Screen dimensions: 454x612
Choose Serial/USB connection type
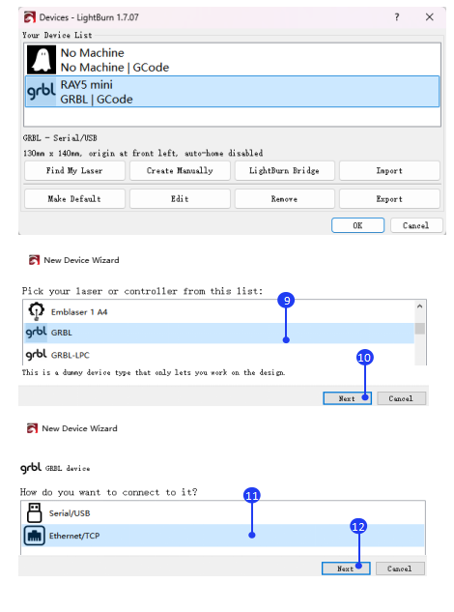click(x=223, y=512)
